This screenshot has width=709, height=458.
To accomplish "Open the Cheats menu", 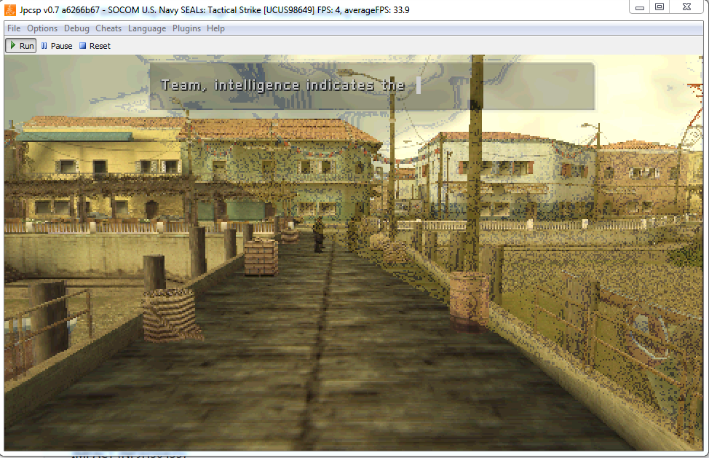I will click(108, 28).
